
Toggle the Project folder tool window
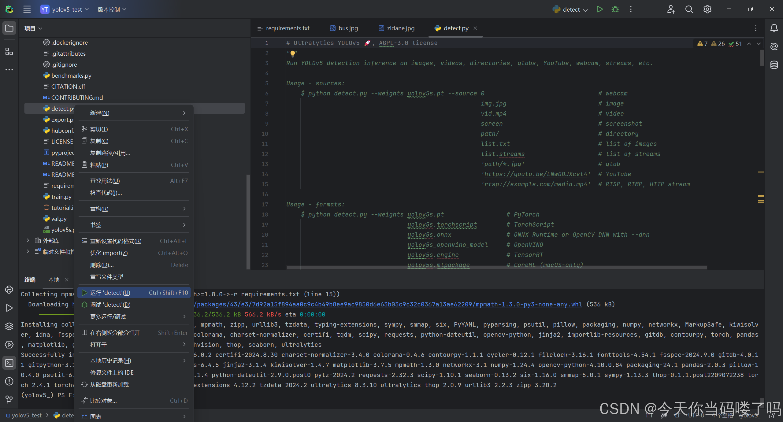pos(9,28)
